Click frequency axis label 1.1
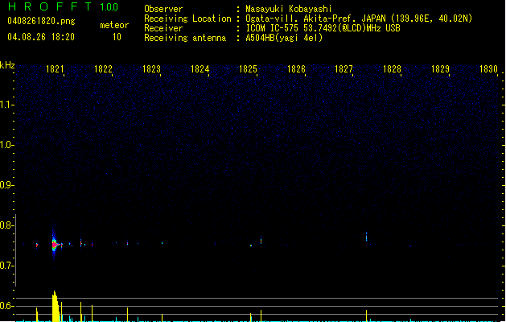 coord(6,105)
